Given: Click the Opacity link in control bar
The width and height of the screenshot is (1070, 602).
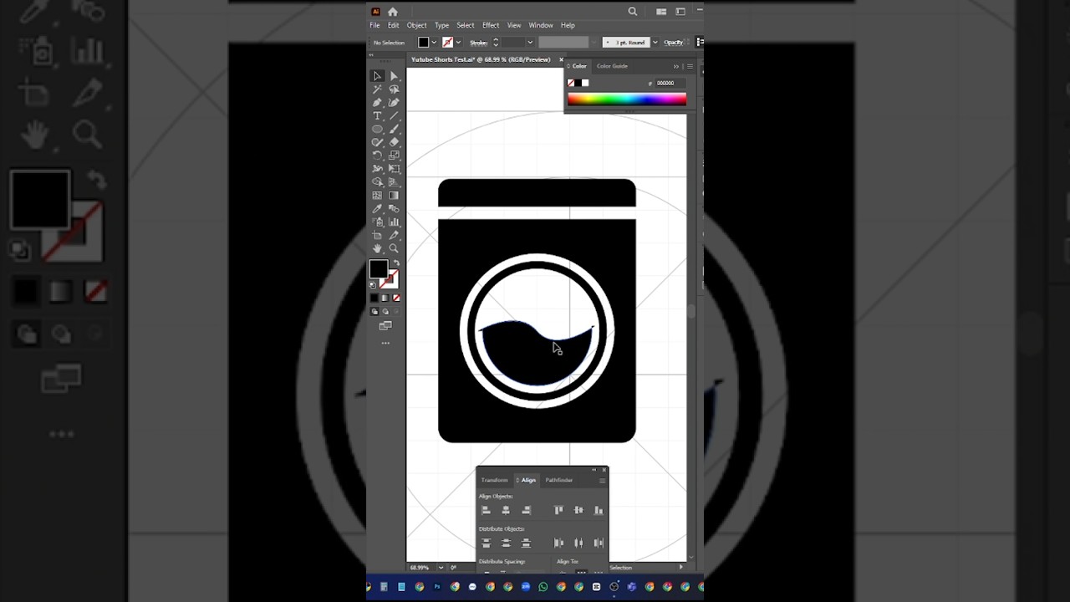Looking at the screenshot, I should pyautogui.click(x=673, y=43).
